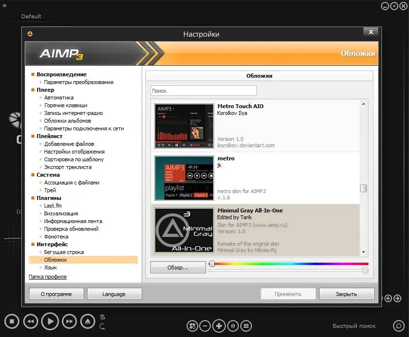Open files with the eject button

[x=88, y=322]
